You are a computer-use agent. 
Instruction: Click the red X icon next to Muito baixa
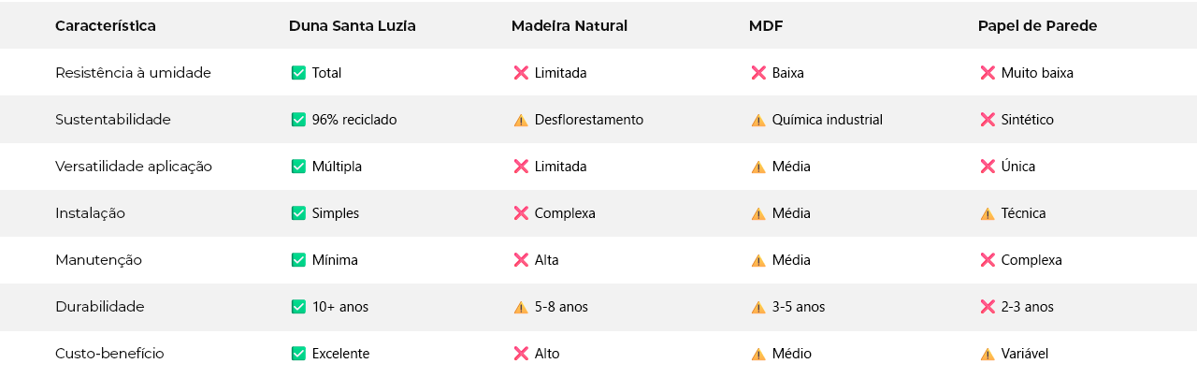pyautogui.click(x=988, y=73)
